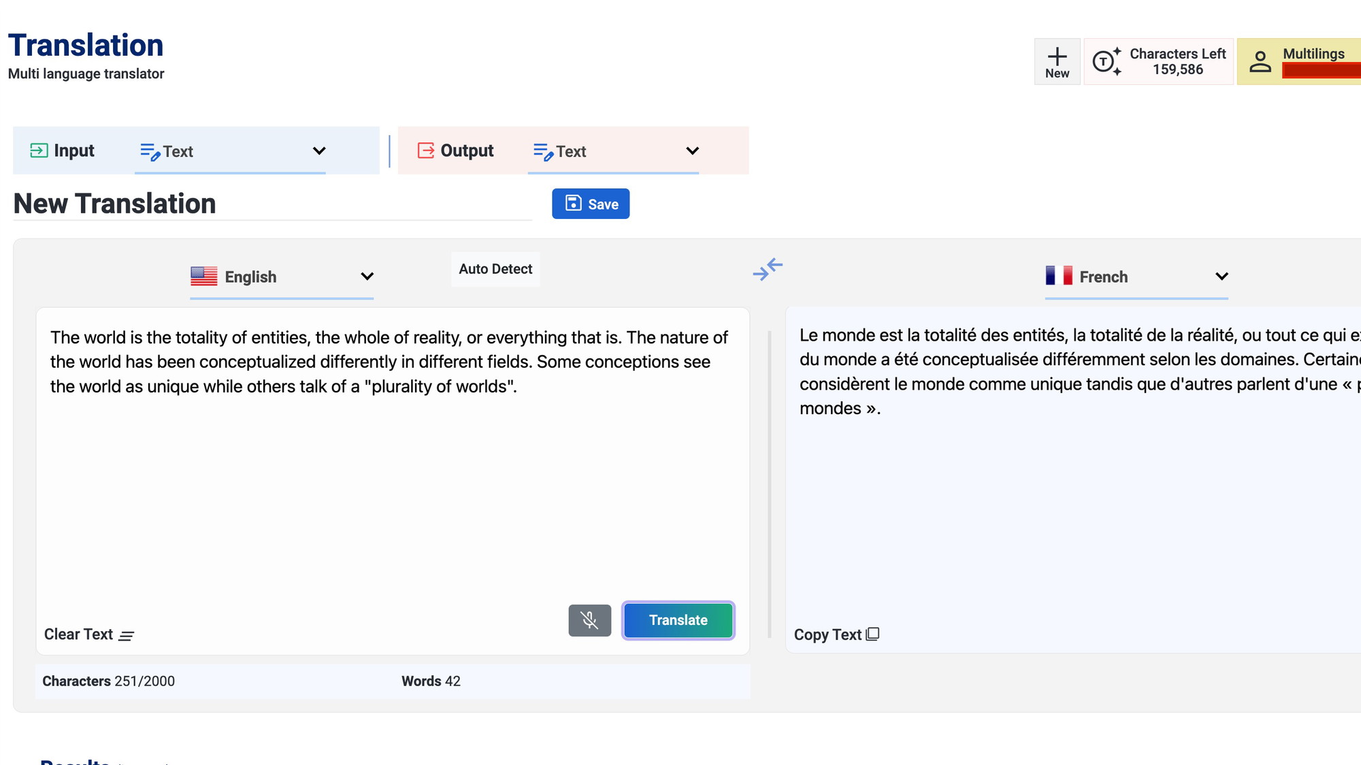Open the French target language dropdown

click(x=1221, y=276)
